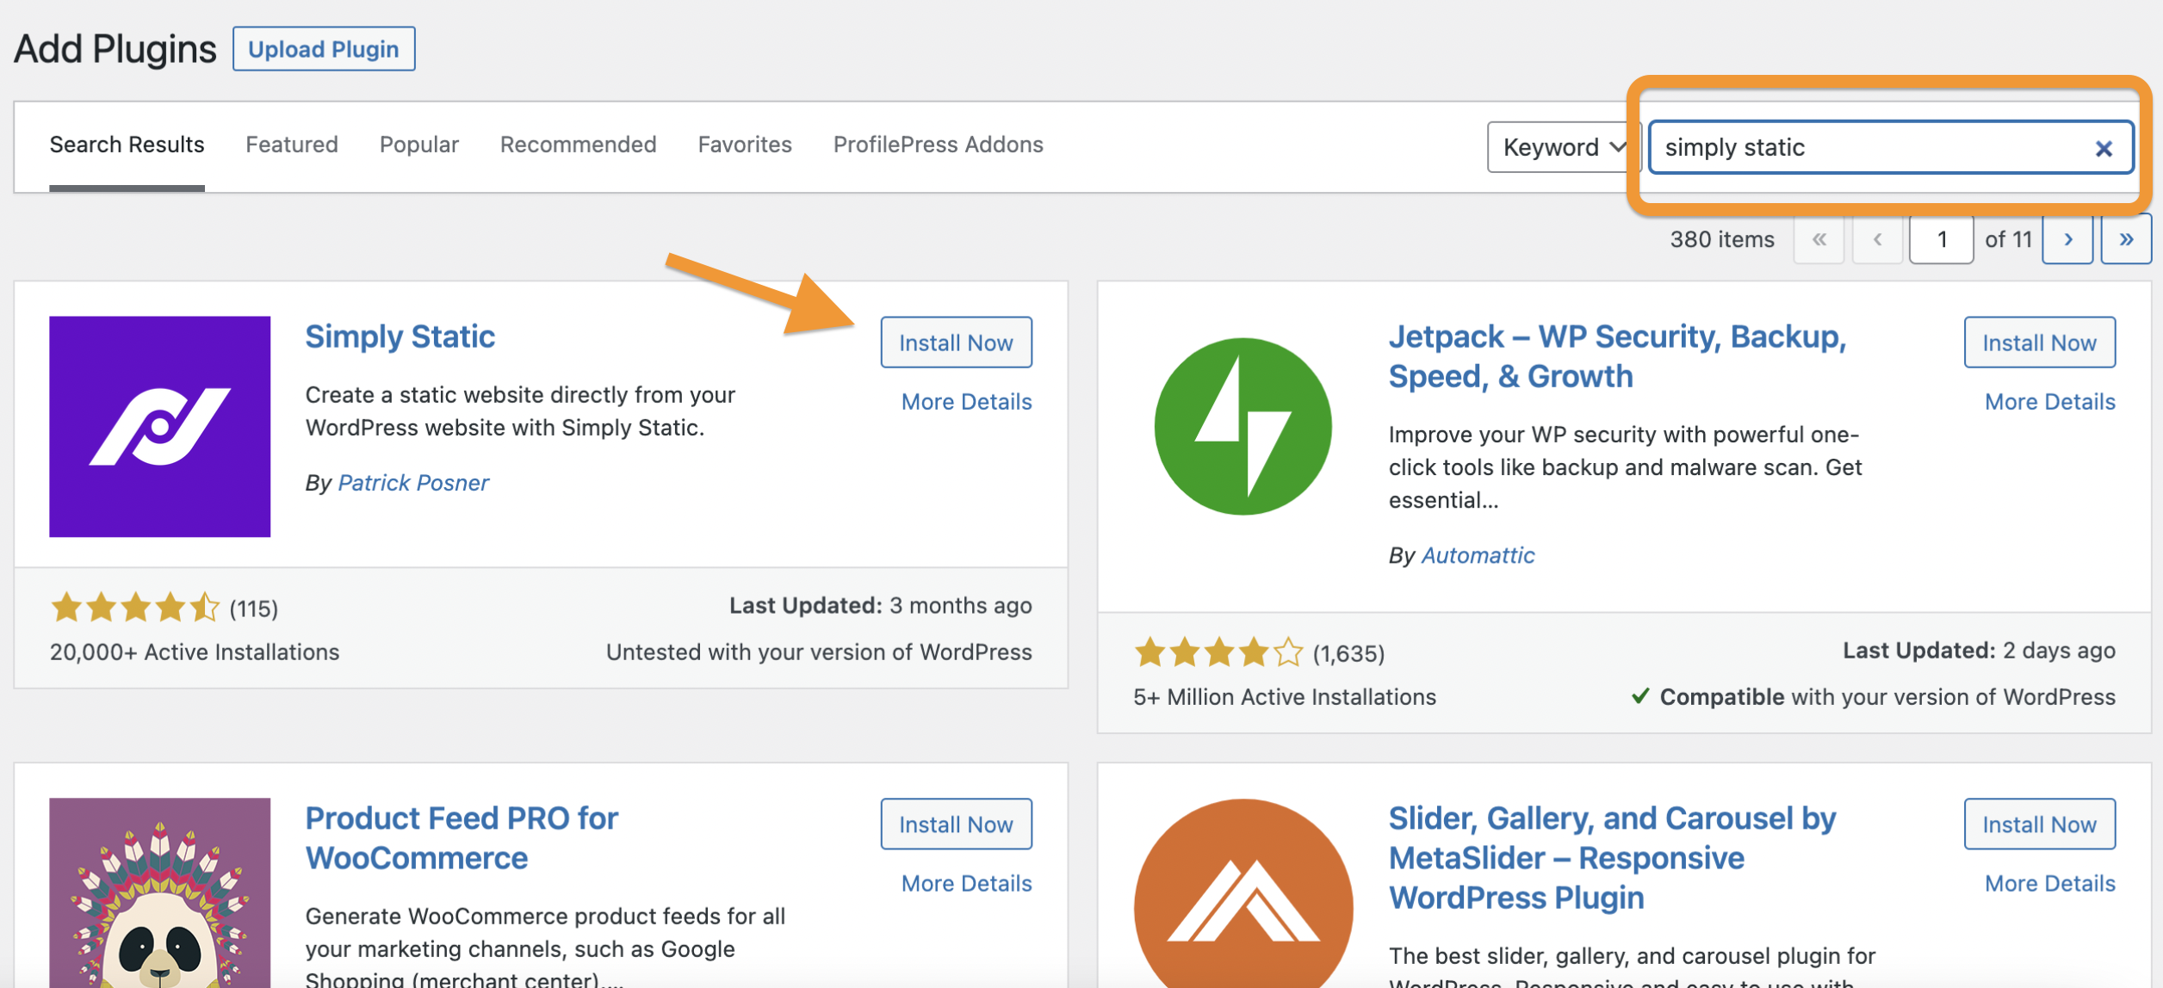Switch to the Featured tab

pyautogui.click(x=292, y=145)
